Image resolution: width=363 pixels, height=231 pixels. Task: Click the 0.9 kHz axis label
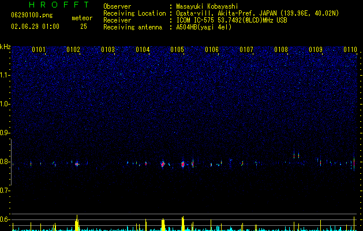[x=5, y=133]
